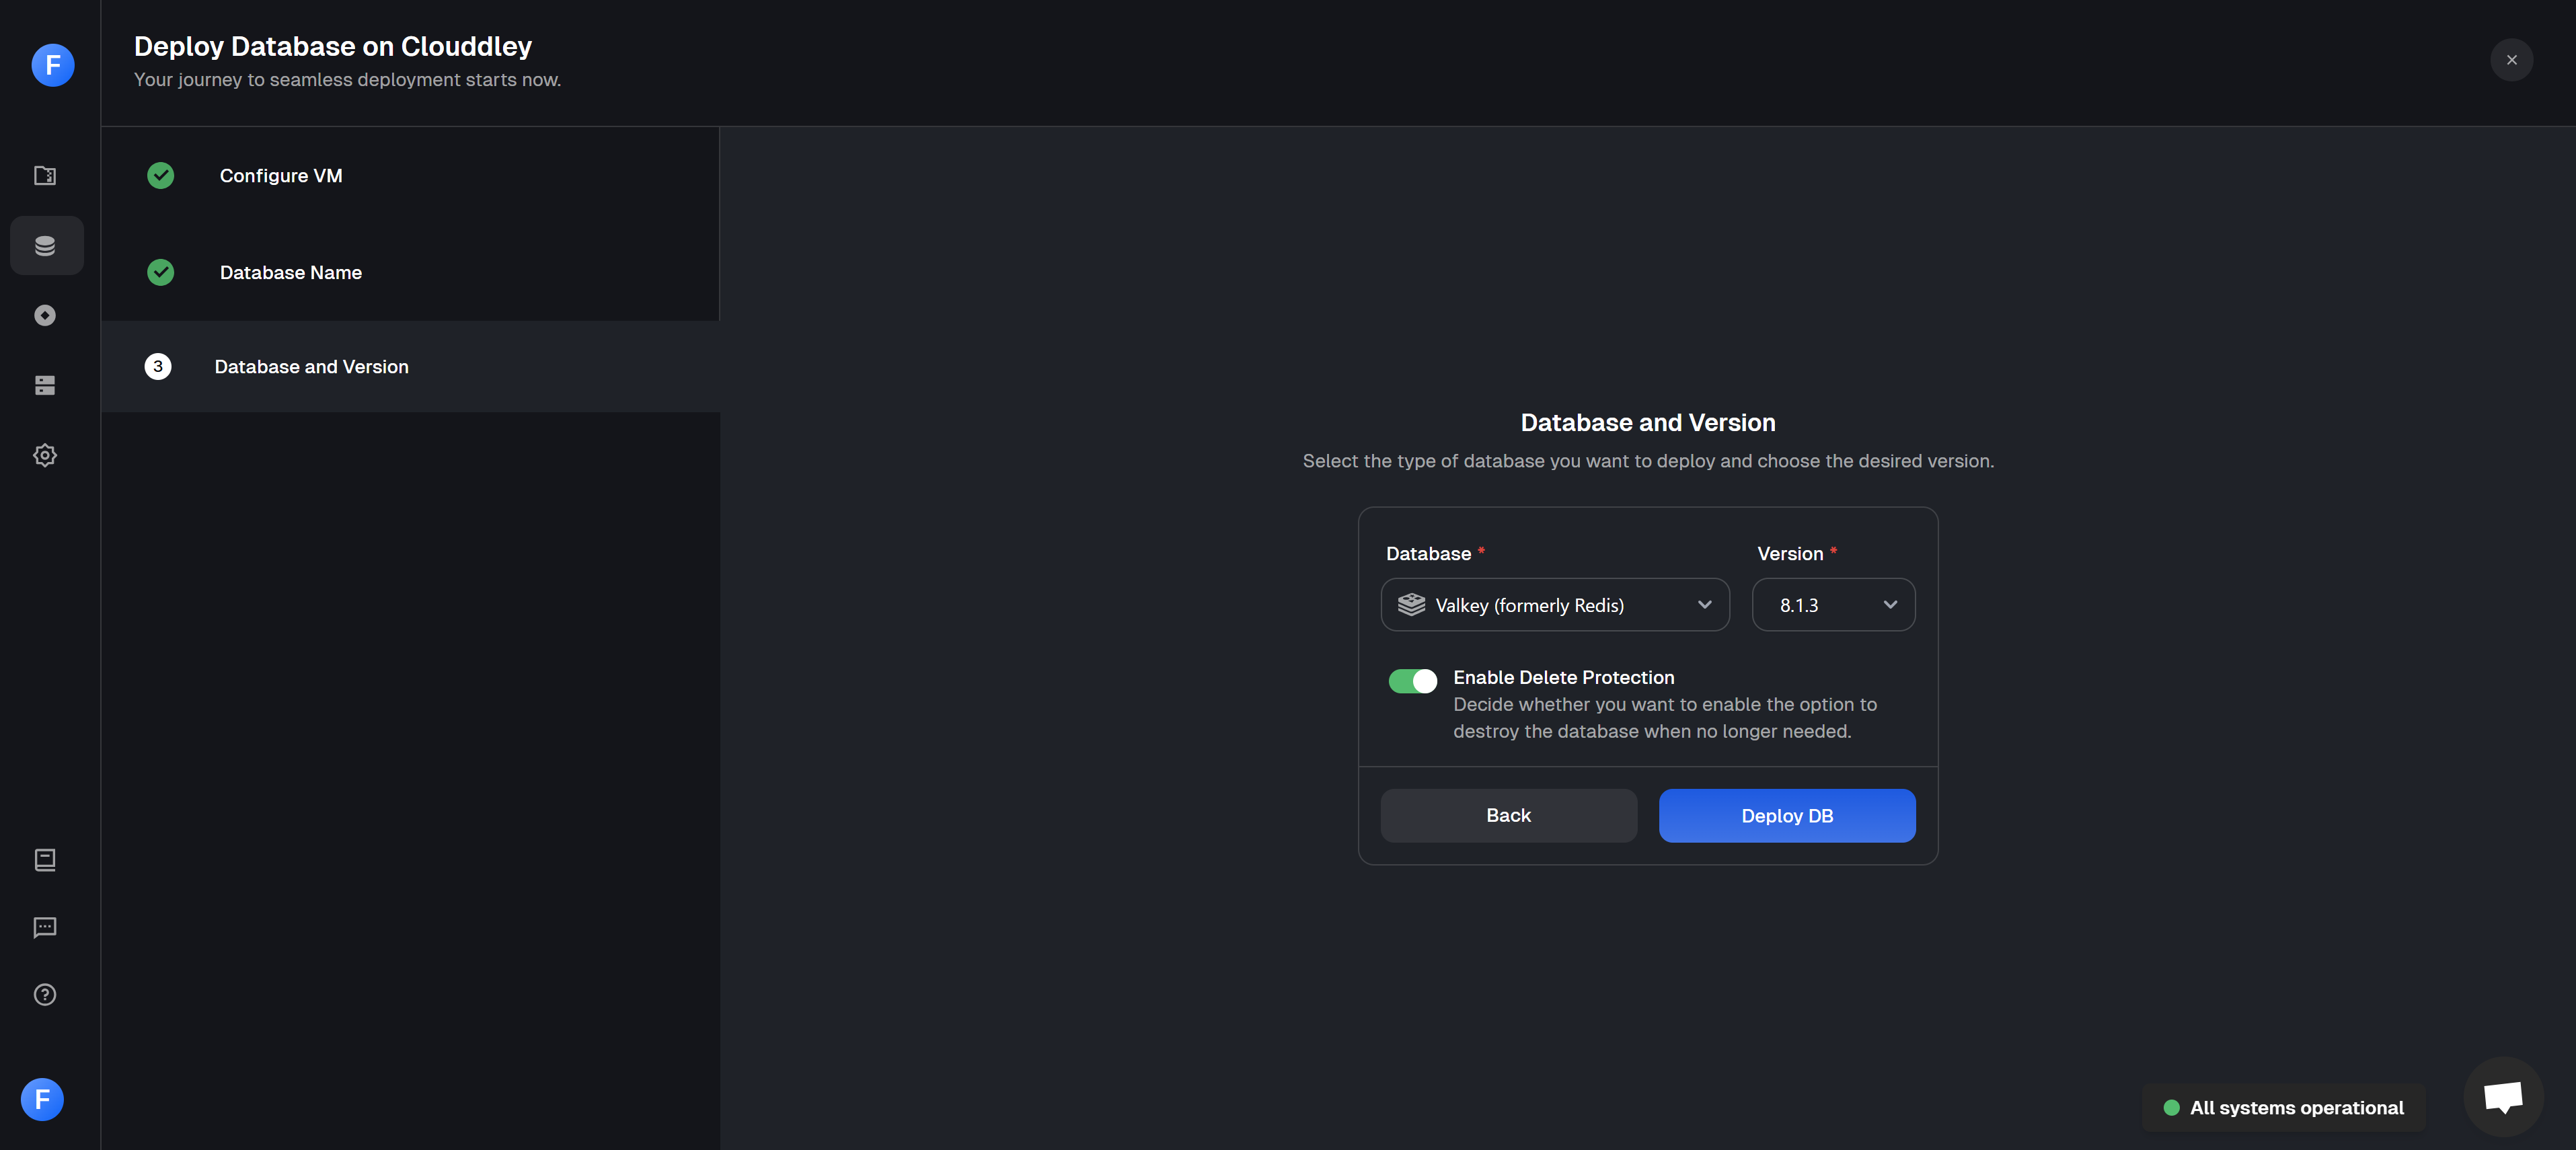Toggle Enable Delete Protection switch
This screenshot has width=2576, height=1150.
point(1412,681)
